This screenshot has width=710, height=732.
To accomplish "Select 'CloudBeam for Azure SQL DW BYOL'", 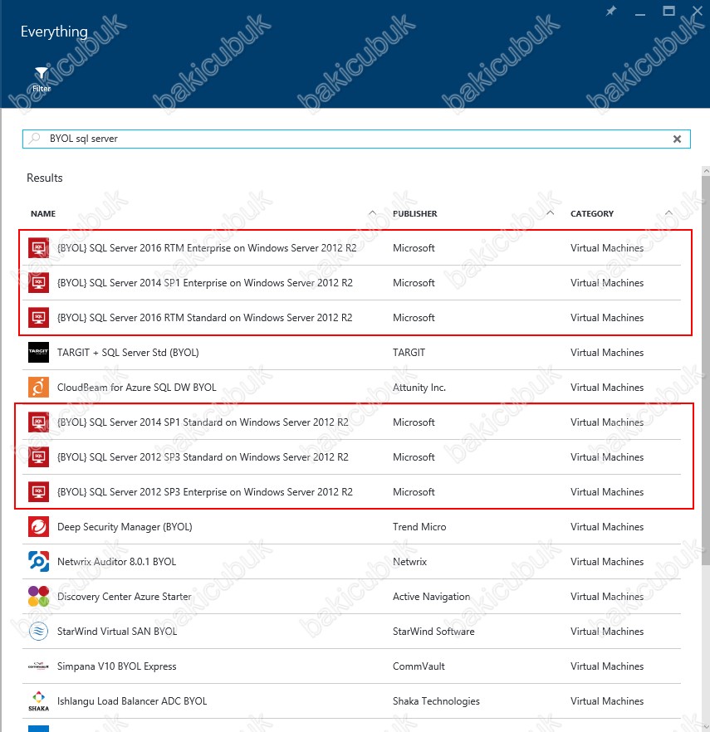I will point(137,388).
